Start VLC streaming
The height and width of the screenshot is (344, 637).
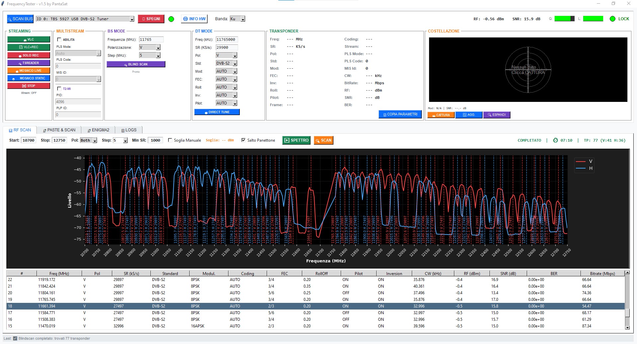coord(29,39)
